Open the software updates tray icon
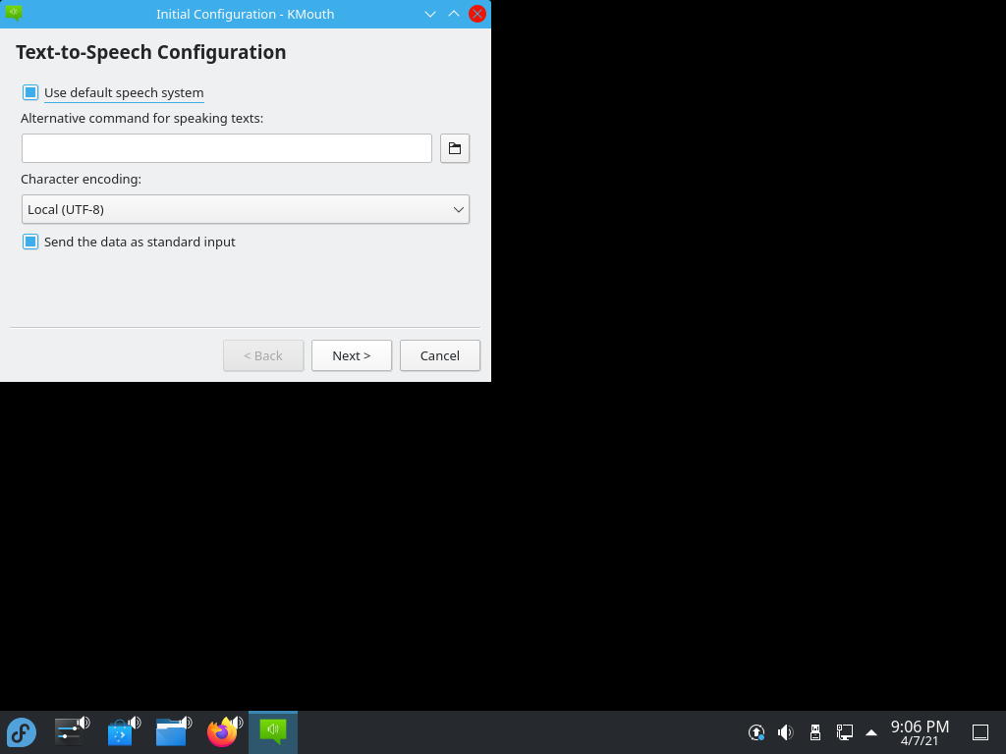 pos(756,732)
